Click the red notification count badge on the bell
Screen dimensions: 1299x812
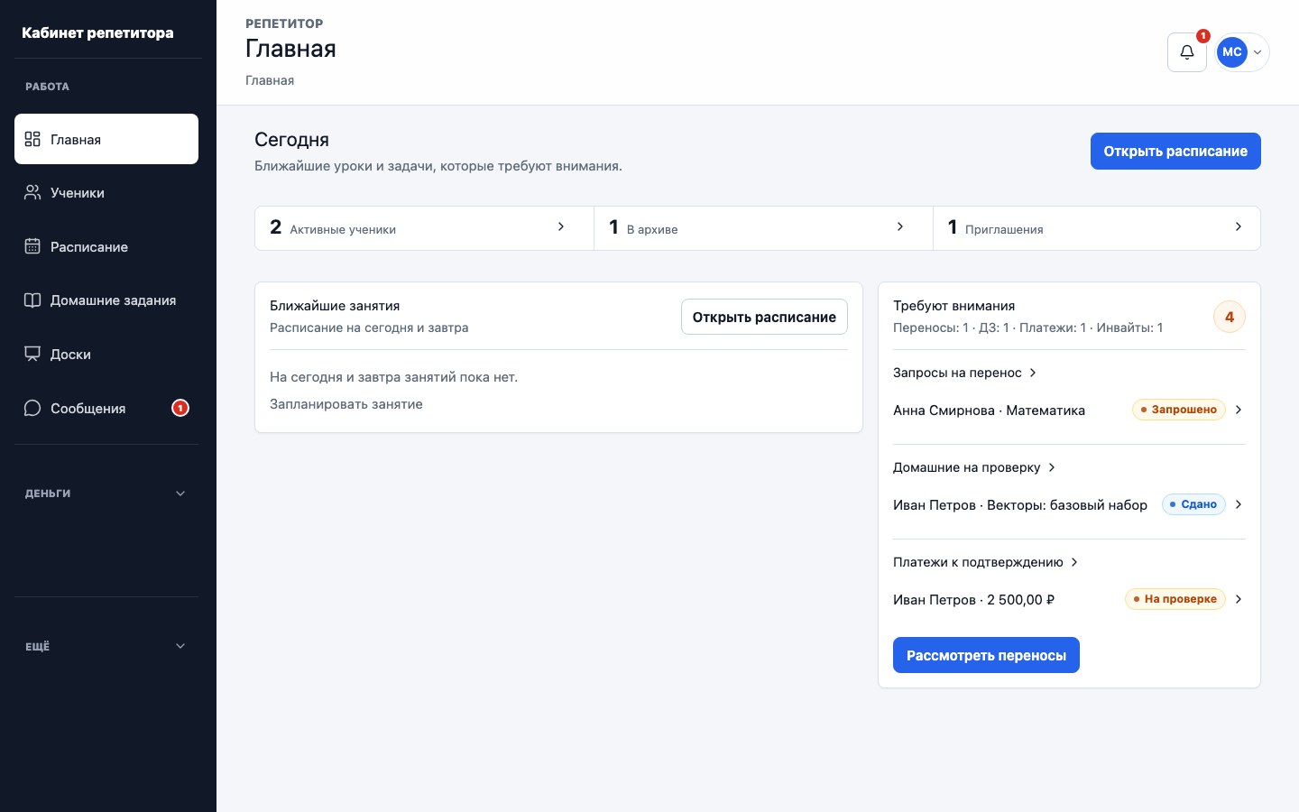(x=1202, y=36)
